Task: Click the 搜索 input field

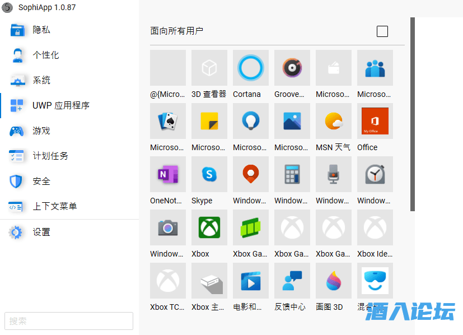Action: coord(69,321)
